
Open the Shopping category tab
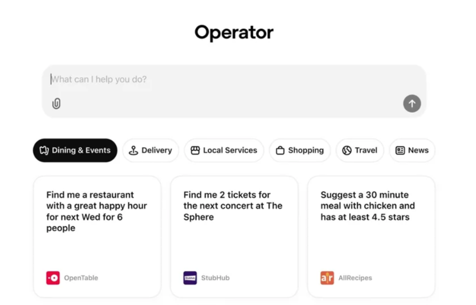[300, 151]
